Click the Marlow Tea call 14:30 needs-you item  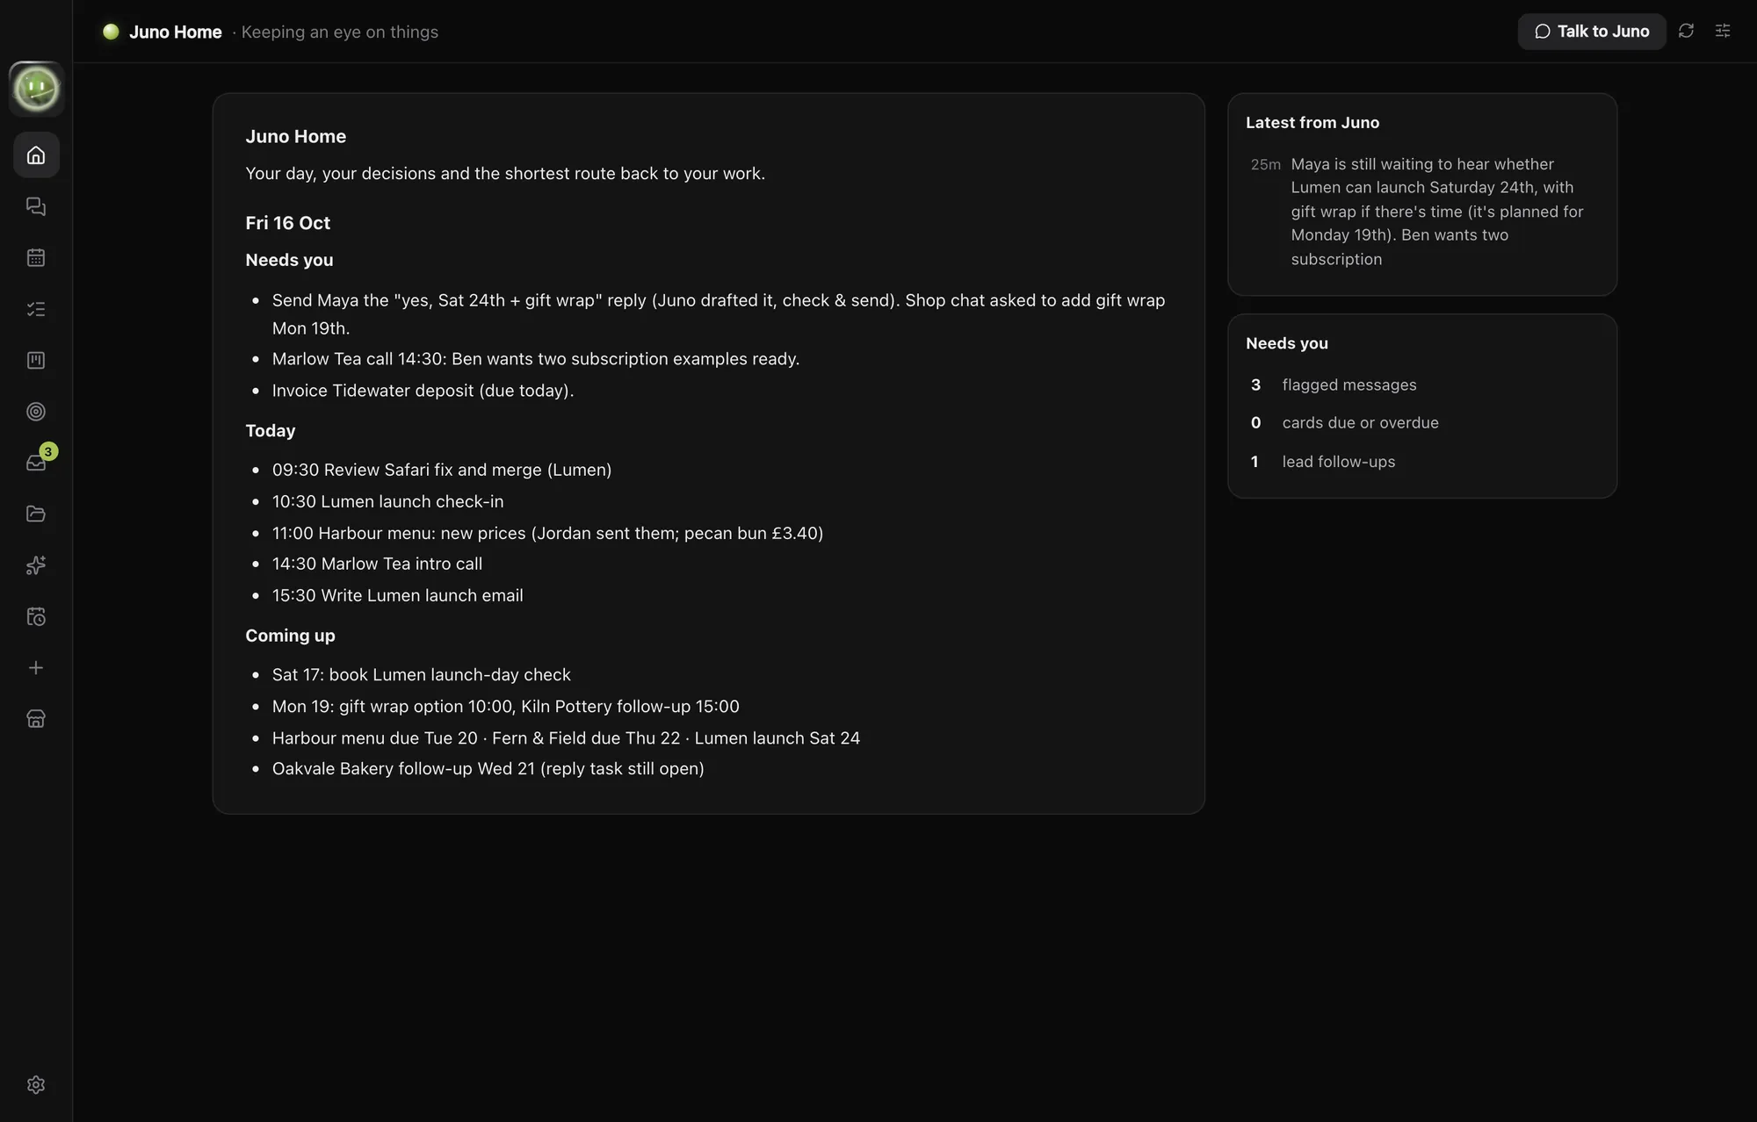(536, 359)
